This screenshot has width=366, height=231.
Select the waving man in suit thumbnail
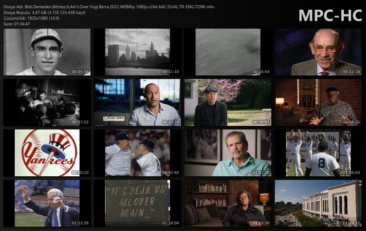[47, 203]
